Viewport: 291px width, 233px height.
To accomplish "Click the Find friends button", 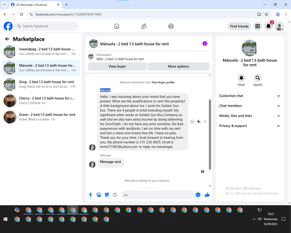I will tap(239, 26).
